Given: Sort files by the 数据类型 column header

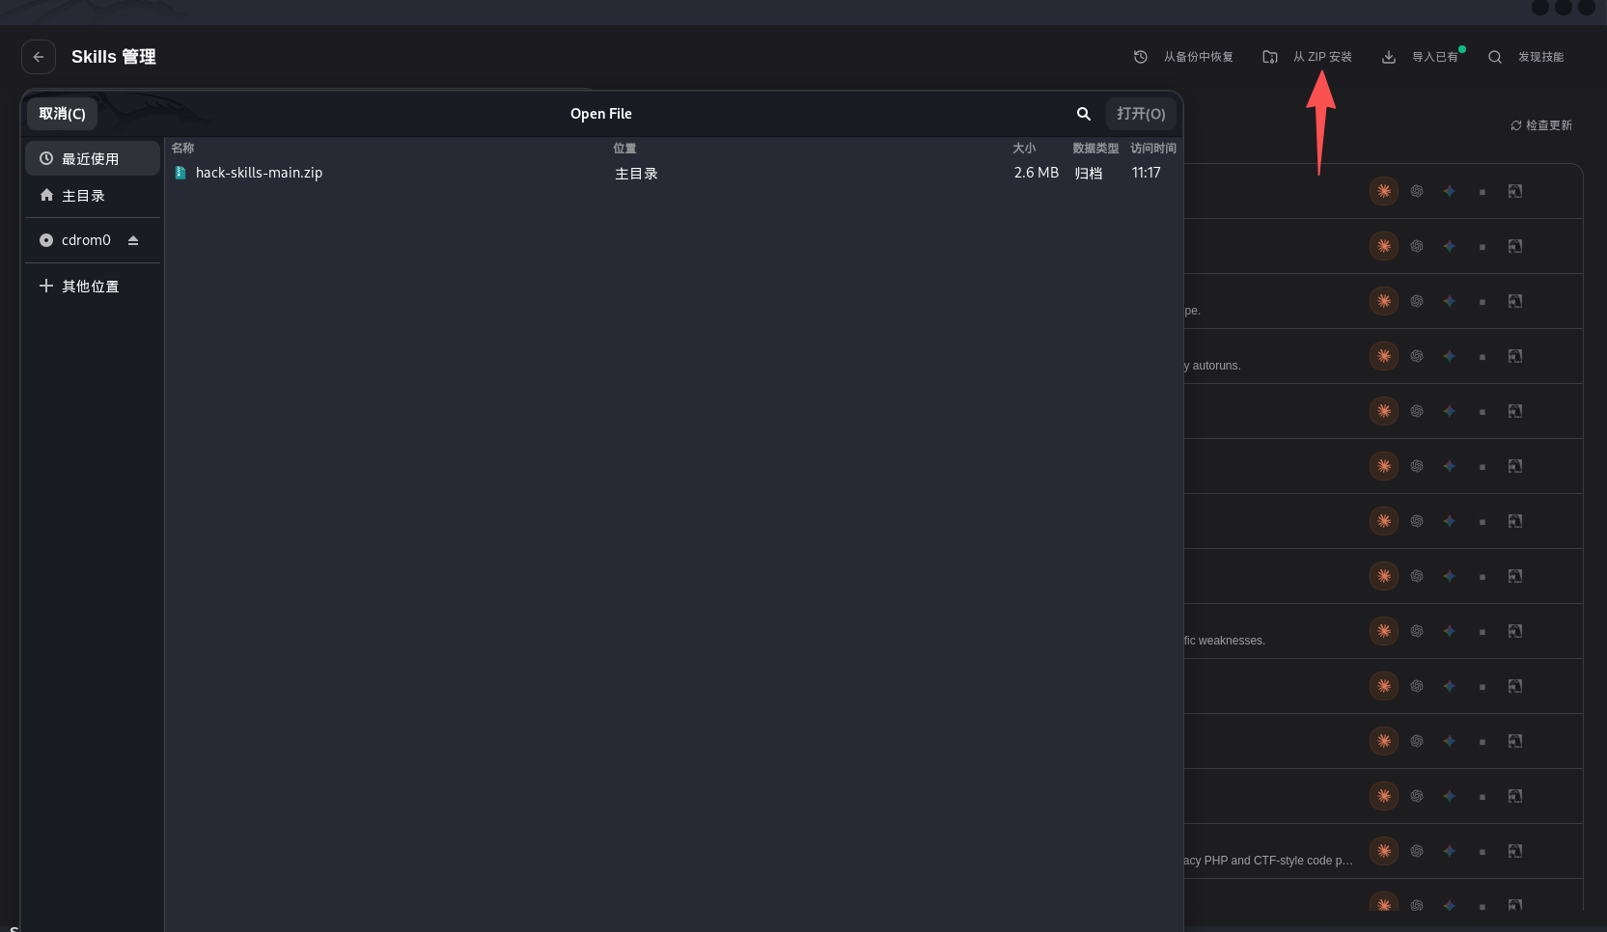Looking at the screenshot, I should (x=1095, y=149).
